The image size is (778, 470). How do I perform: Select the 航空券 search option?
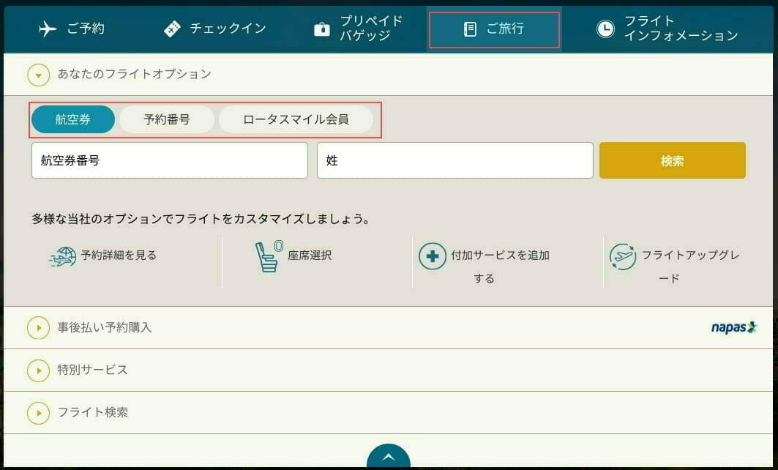coord(73,119)
